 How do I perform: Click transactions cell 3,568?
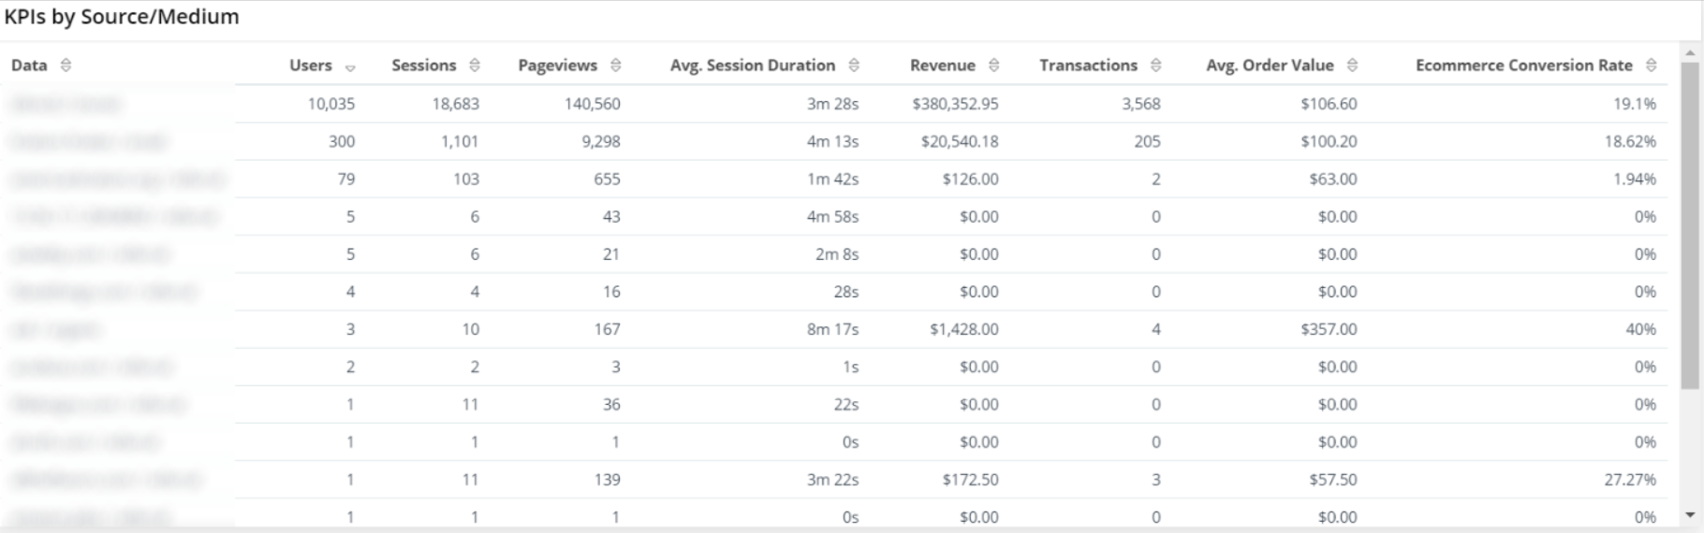point(1141,104)
